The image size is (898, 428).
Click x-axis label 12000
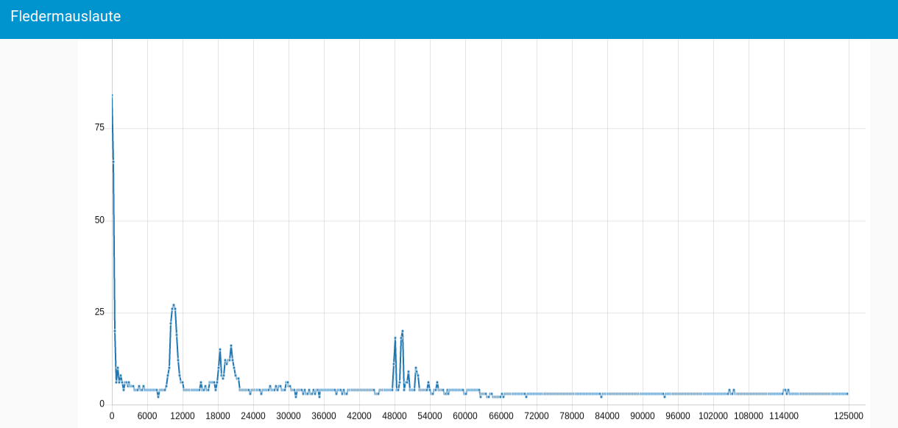183,416
